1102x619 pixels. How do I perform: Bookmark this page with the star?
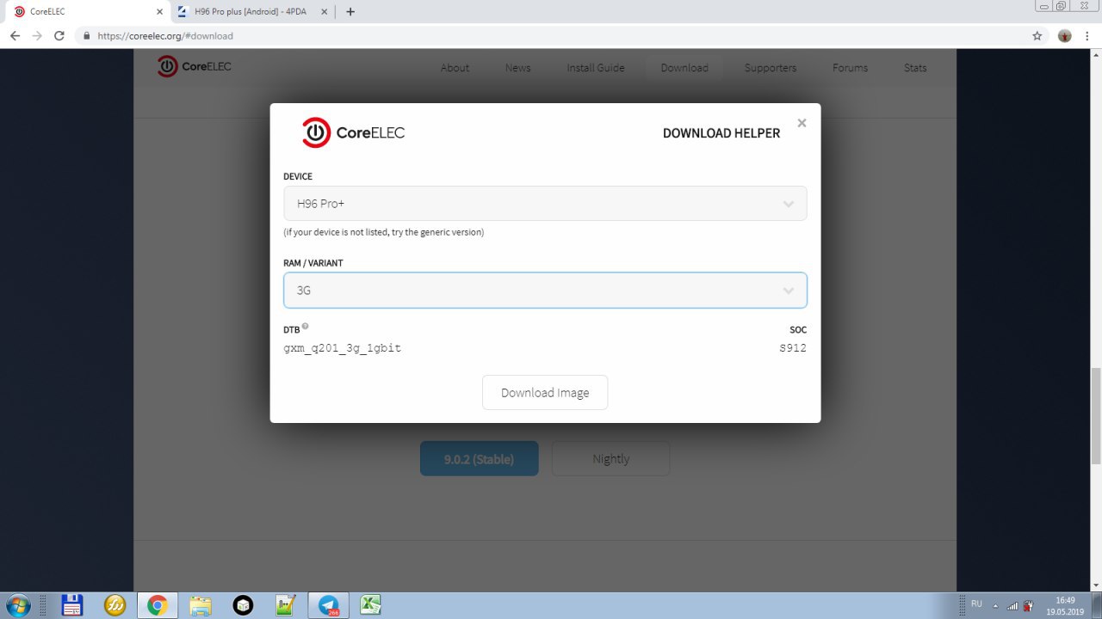1037,36
